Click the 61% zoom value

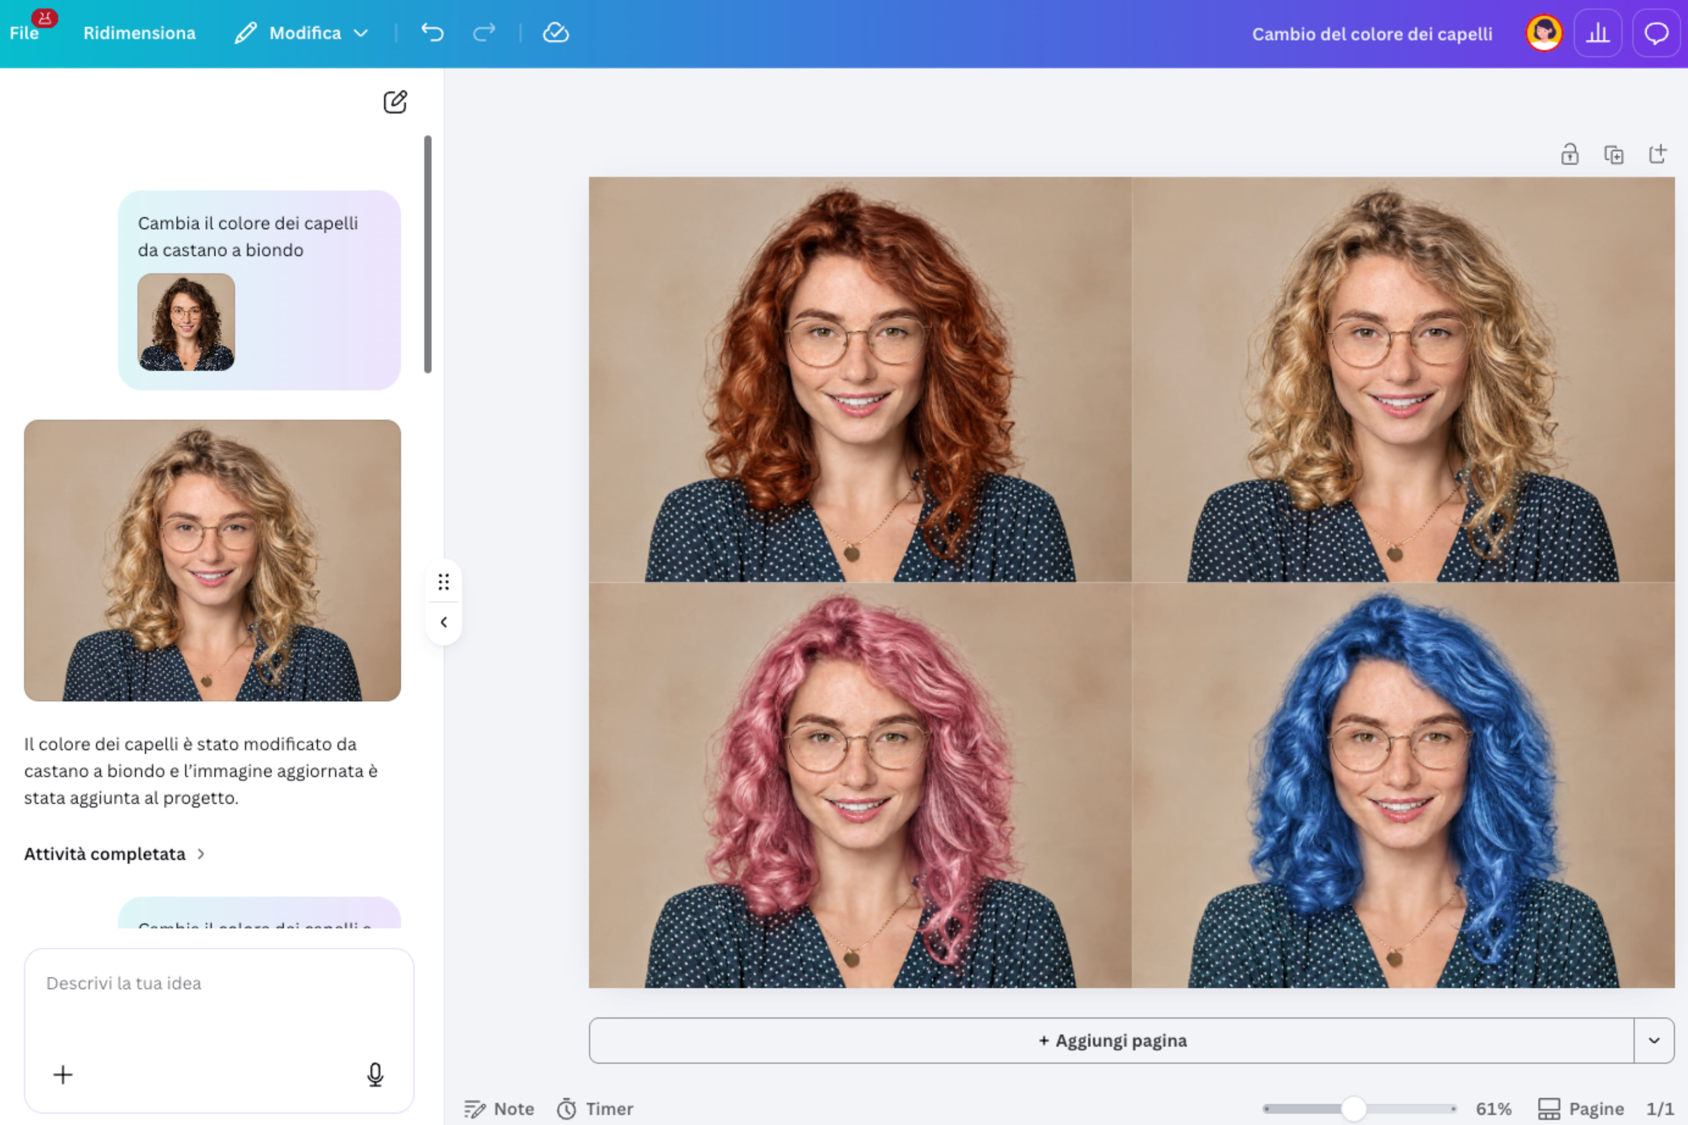[1493, 1109]
